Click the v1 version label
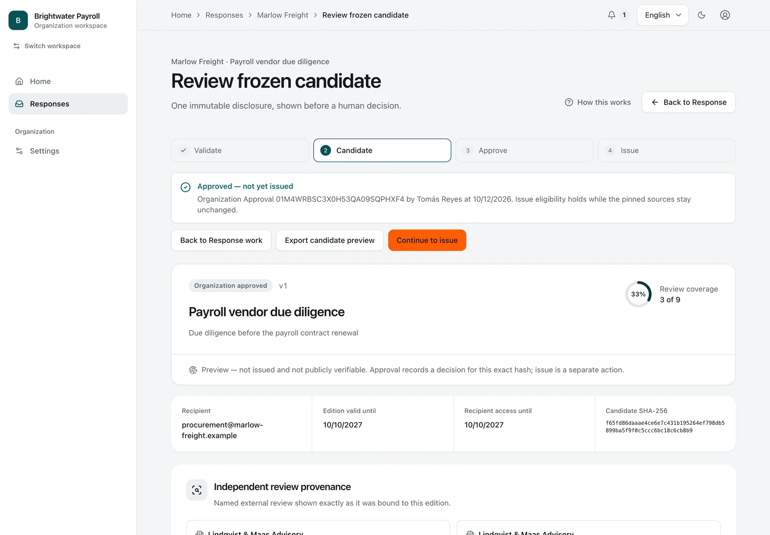Screen dimensions: 770x535 coord(283,286)
